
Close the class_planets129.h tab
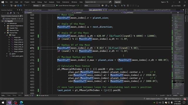pyautogui.click(x=106, y=10)
